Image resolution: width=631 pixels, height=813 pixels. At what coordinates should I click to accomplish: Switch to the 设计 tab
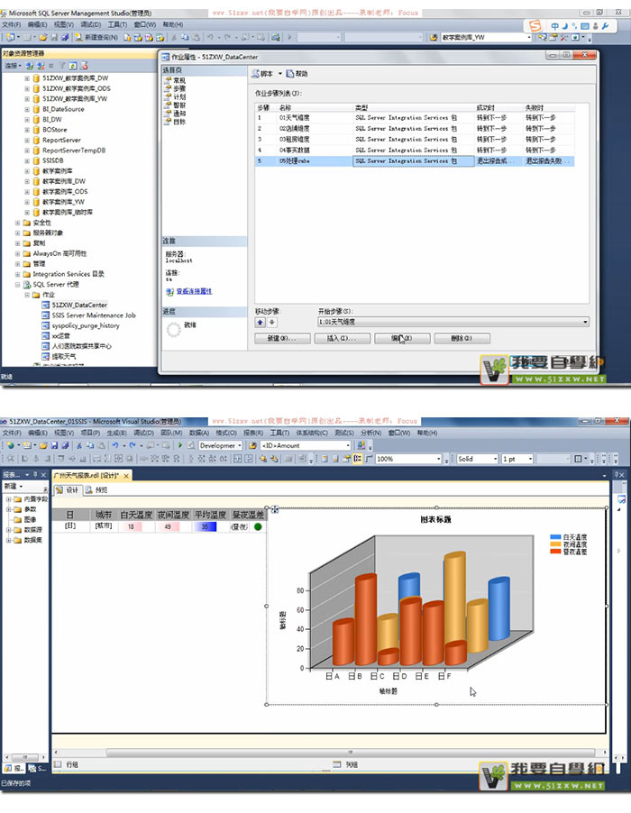[x=68, y=490]
